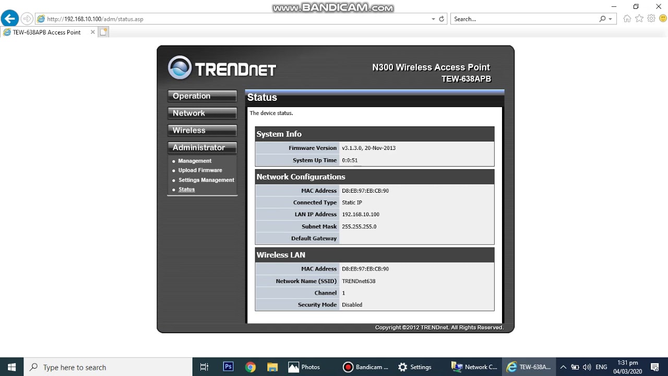Viewport: 668px width, 376px height.
Task: Collapse the Administrator menu
Action: [202, 148]
